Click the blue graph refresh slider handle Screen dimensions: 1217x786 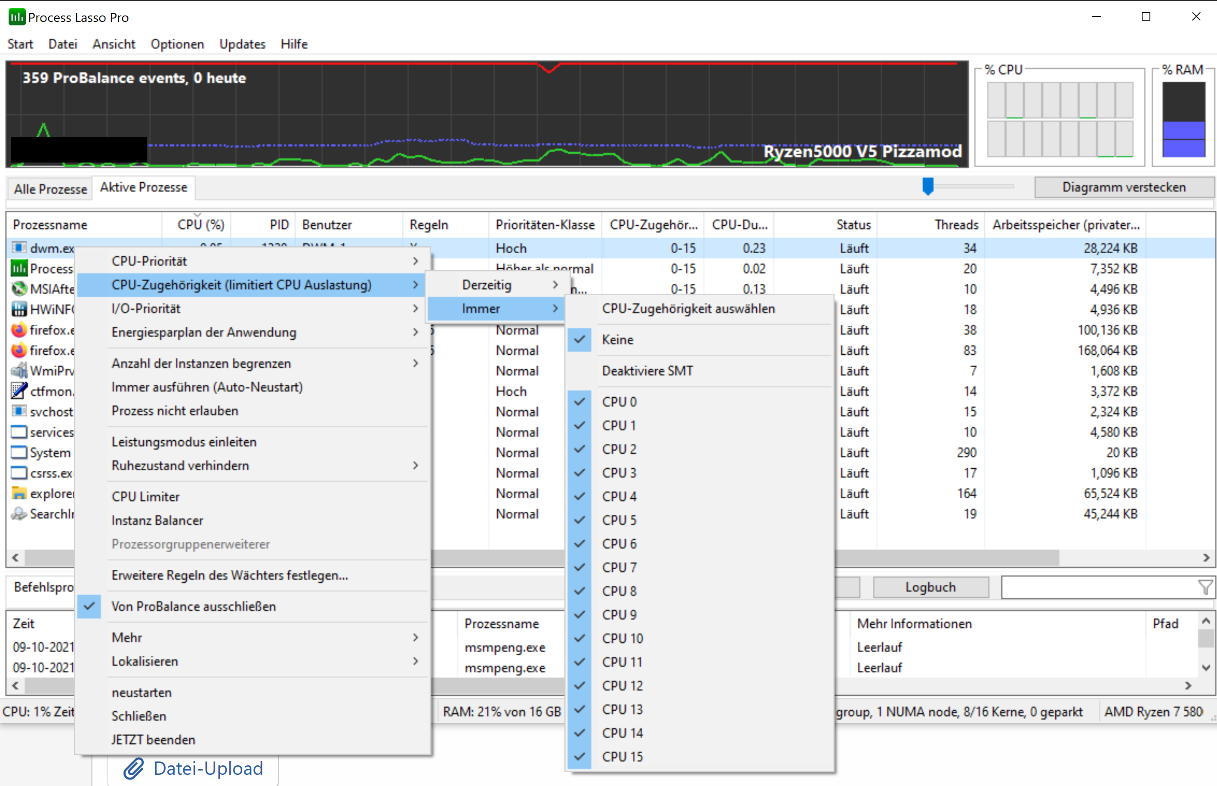927,187
